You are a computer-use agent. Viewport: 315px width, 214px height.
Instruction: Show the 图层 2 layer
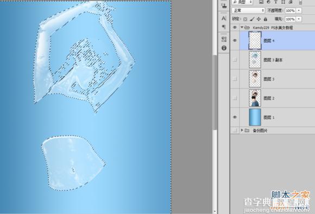(235, 98)
